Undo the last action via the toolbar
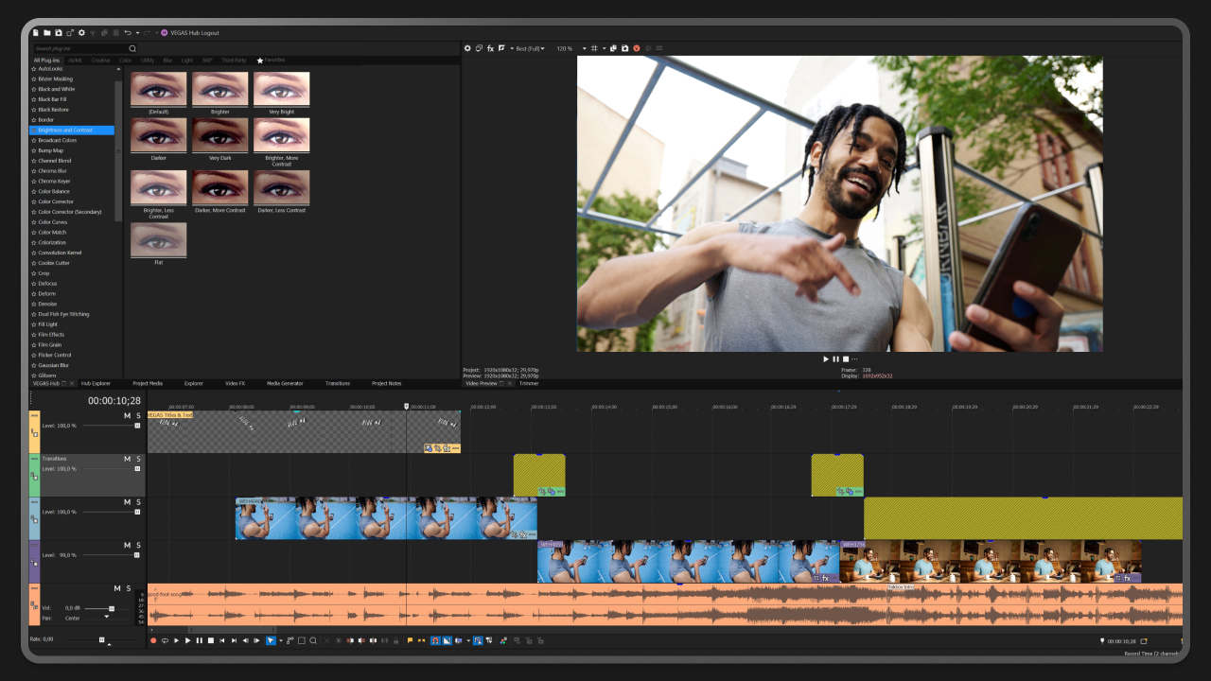Screen dimensions: 1211x681 (x=128, y=31)
